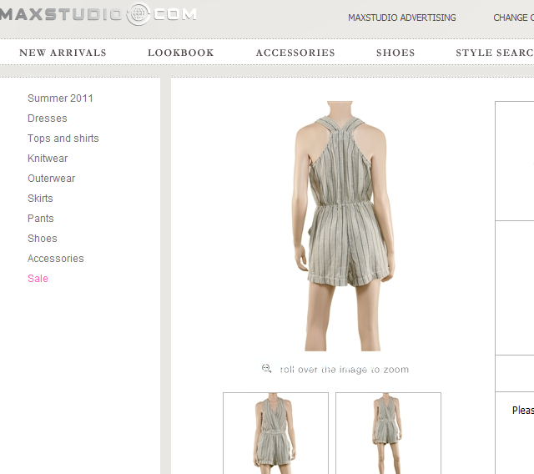This screenshot has width=534, height=474.
Task: Click the main romper back-view product image
Action: [x=343, y=226]
